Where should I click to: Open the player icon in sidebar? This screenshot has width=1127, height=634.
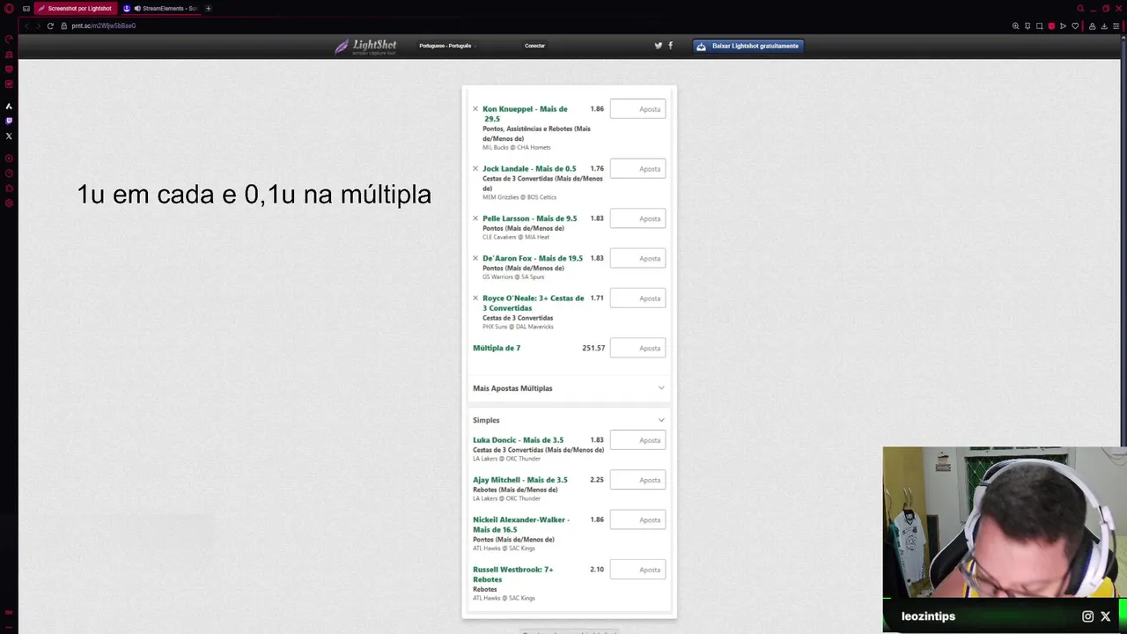coord(9,158)
